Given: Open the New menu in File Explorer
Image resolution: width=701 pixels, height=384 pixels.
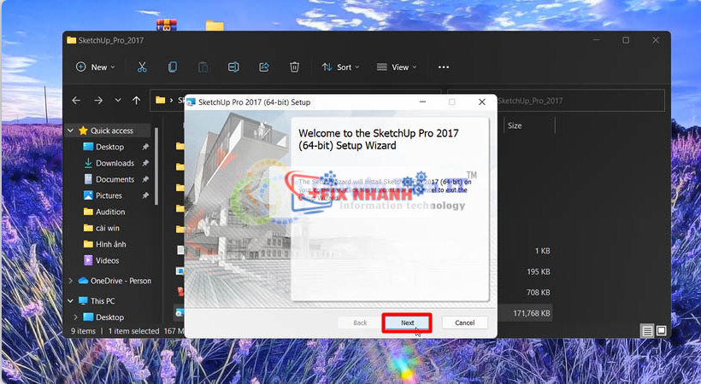Looking at the screenshot, I should [x=96, y=67].
